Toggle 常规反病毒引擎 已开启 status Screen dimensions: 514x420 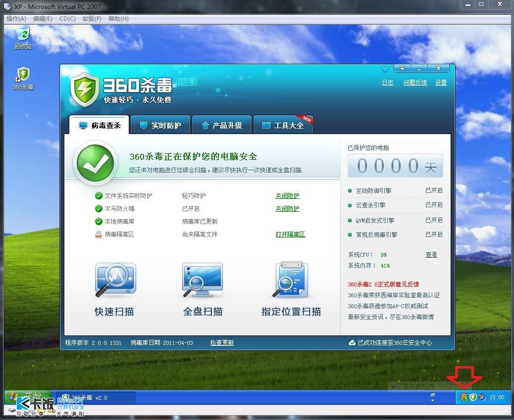[x=434, y=234]
